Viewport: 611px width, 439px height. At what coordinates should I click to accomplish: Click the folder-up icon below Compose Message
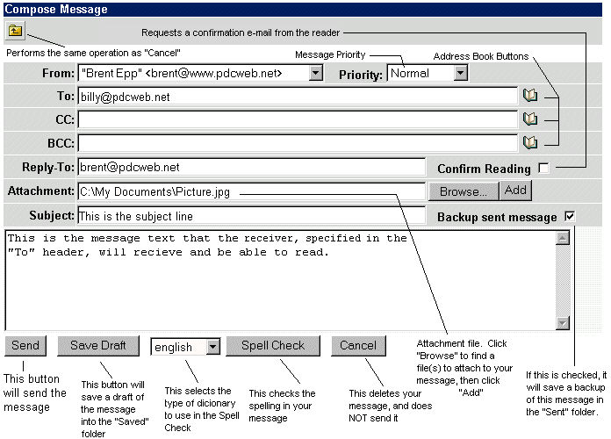click(15, 31)
